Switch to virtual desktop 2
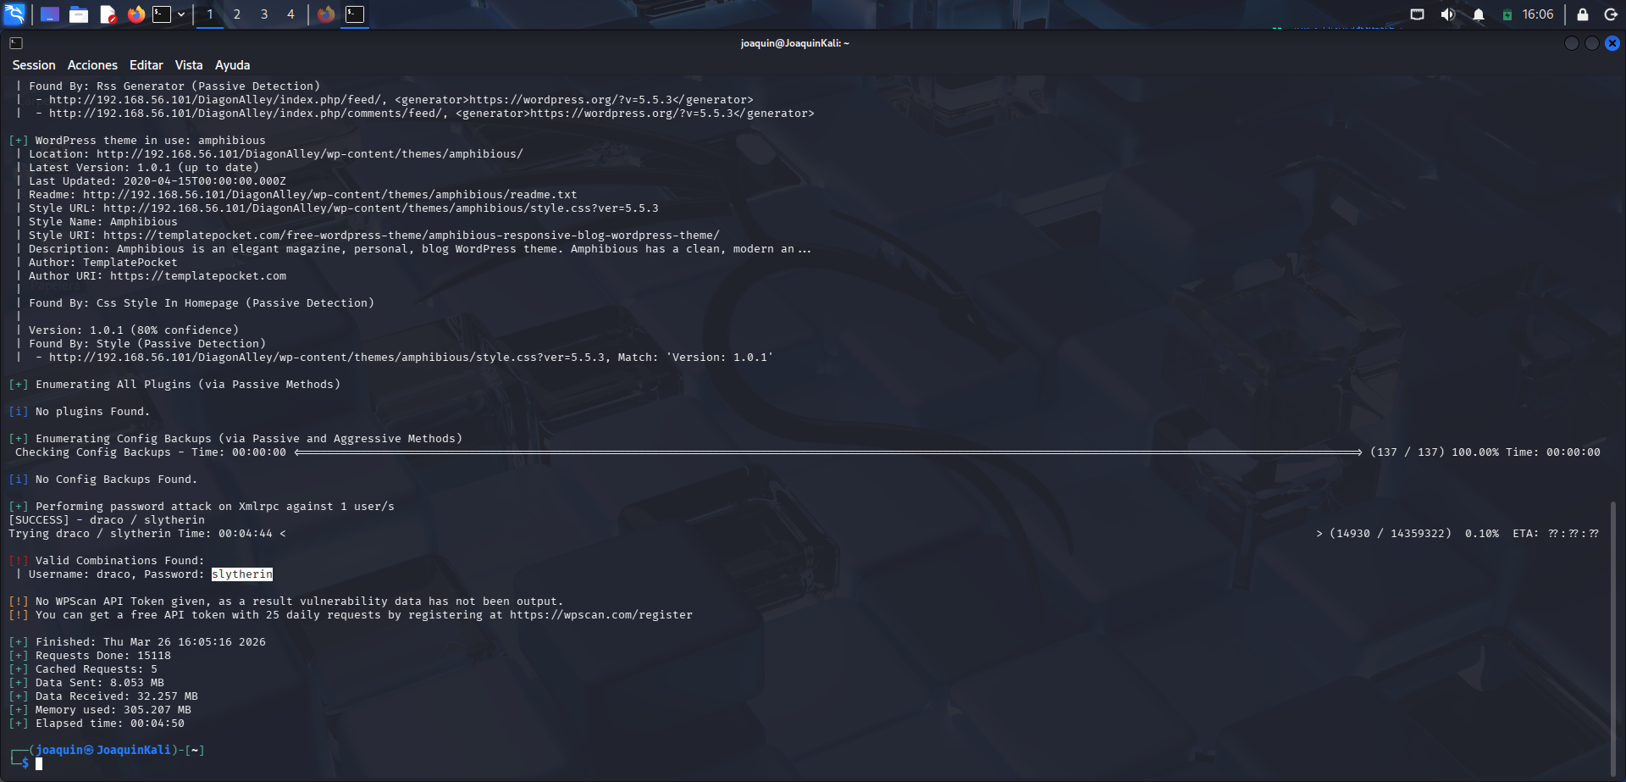The width and height of the screenshot is (1626, 782). point(236,14)
